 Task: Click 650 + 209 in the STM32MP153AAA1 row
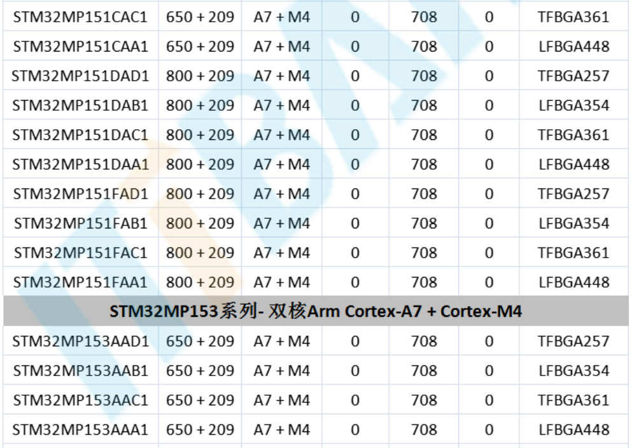(200, 430)
